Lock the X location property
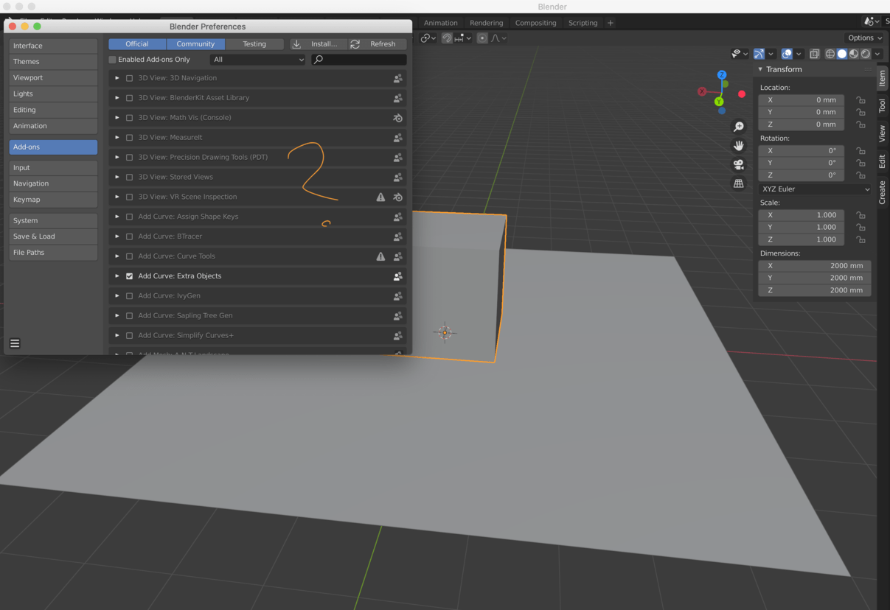The image size is (890, 610). point(861,100)
